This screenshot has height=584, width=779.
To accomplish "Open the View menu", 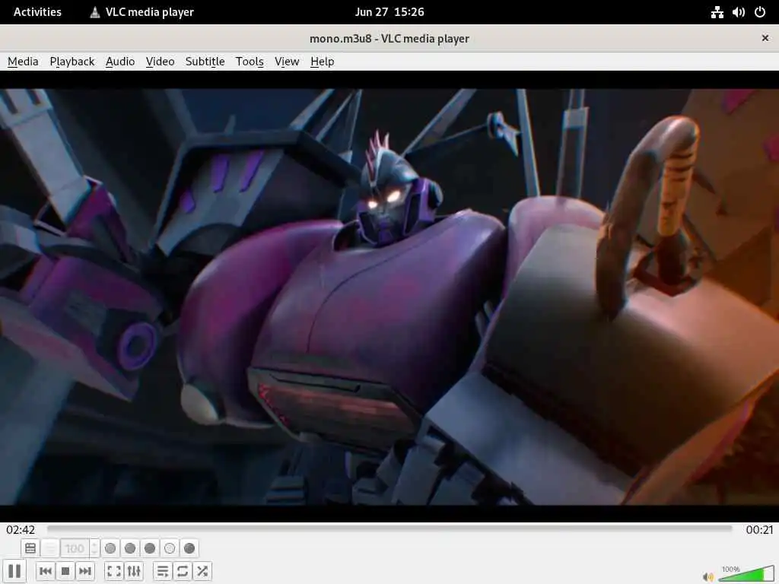I will point(287,62).
